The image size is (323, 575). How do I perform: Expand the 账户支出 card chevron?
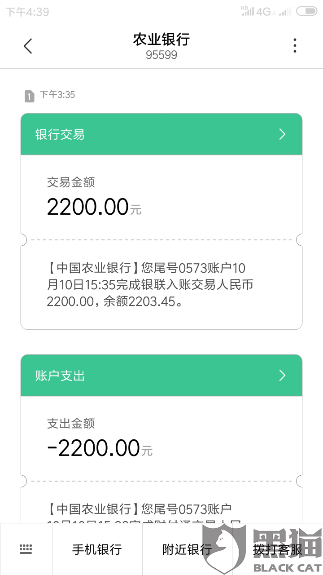pyautogui.click(x=282, y=376)
